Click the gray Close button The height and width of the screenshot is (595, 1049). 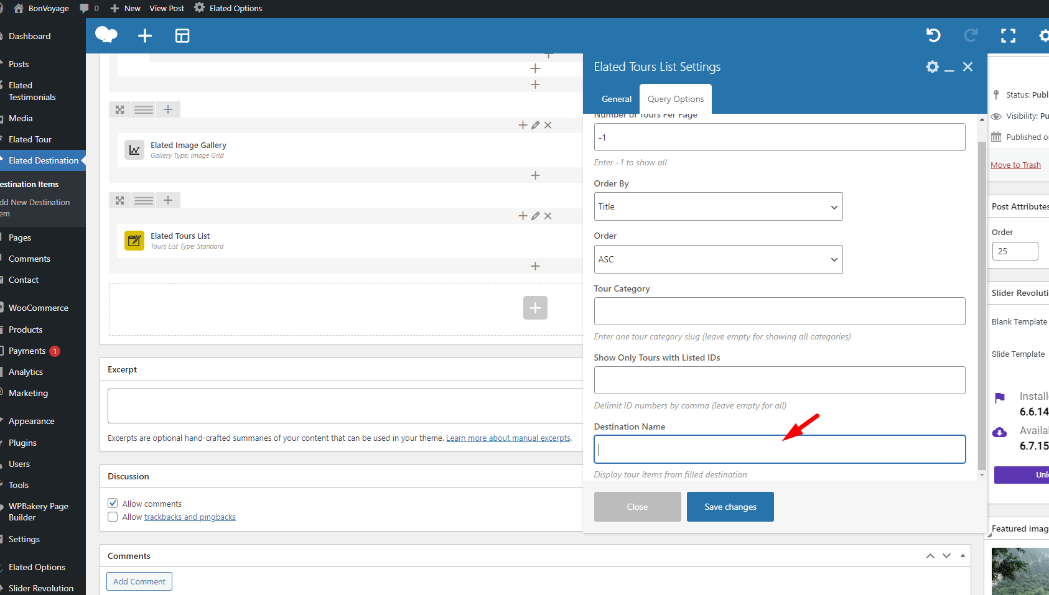point(637,507)
